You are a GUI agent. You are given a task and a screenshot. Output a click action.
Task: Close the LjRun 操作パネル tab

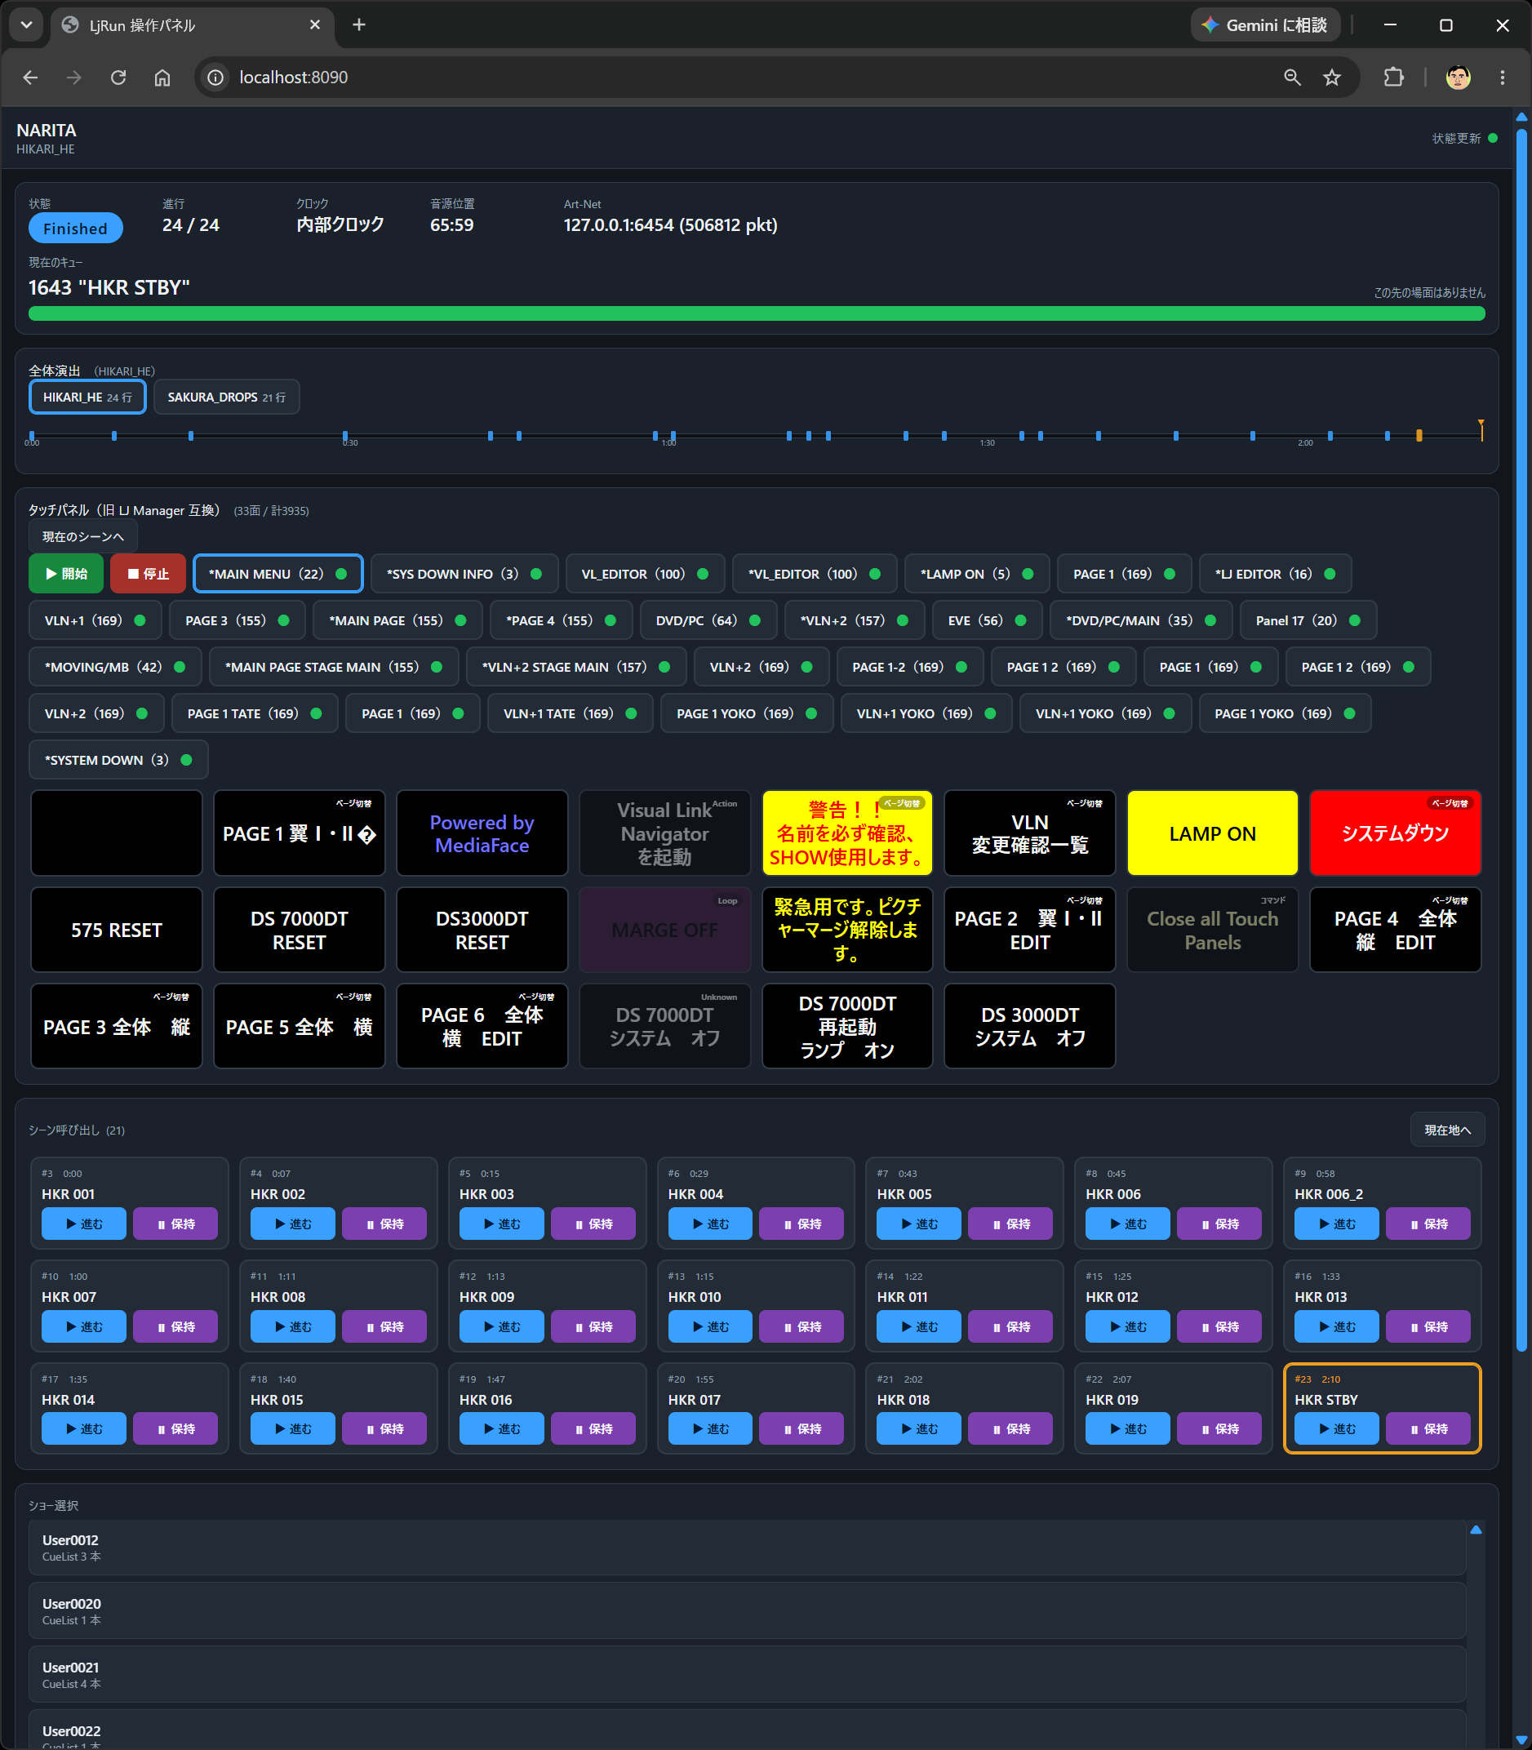pyautogui.click(x=314, y=24)
